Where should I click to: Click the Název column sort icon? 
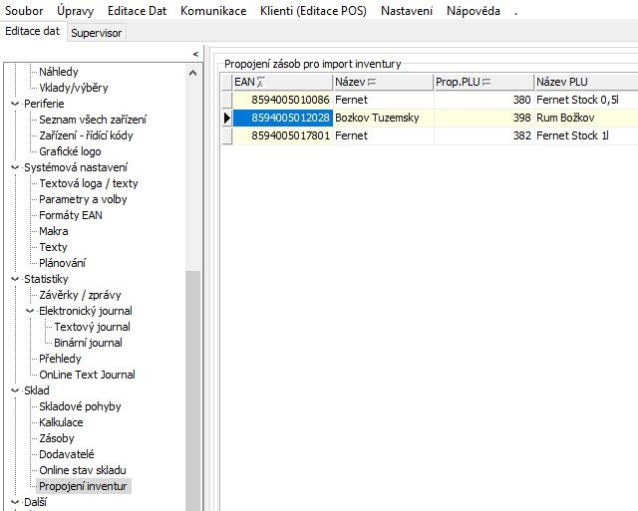[x=371, y=83]
